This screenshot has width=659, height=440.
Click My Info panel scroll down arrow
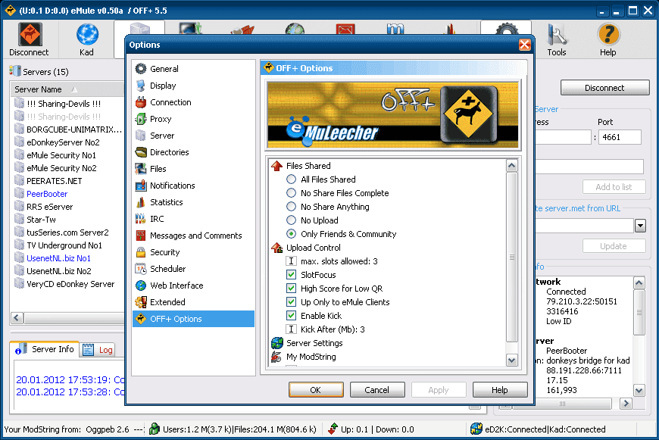tap(639, 390)
